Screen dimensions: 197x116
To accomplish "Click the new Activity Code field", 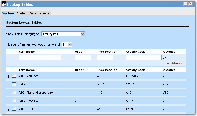I will [x=144, y=58].
